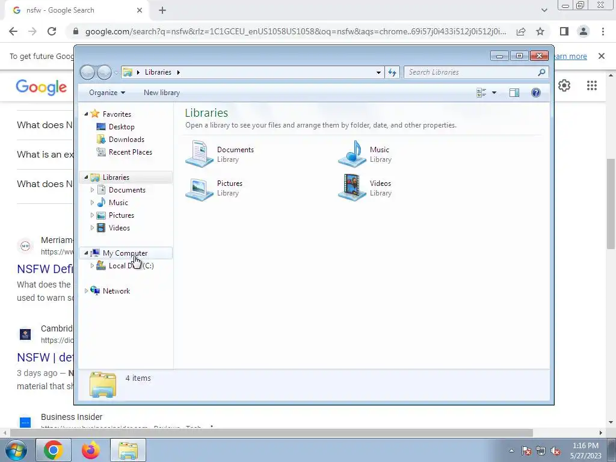Open breadcrumb arrow after Libraries

coord(178,72)
